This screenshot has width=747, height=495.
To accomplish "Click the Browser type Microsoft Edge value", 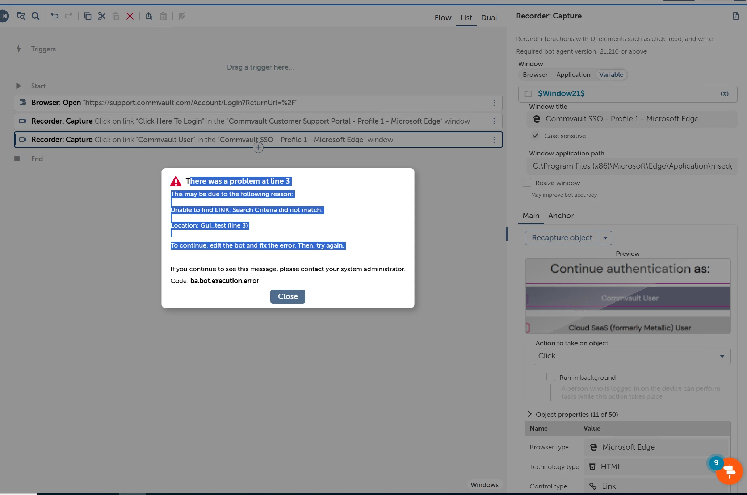I will click(x=656, y=447).
